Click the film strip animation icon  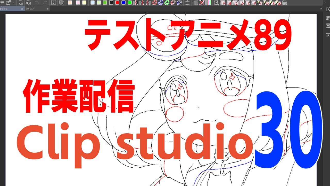coord(217,3)
